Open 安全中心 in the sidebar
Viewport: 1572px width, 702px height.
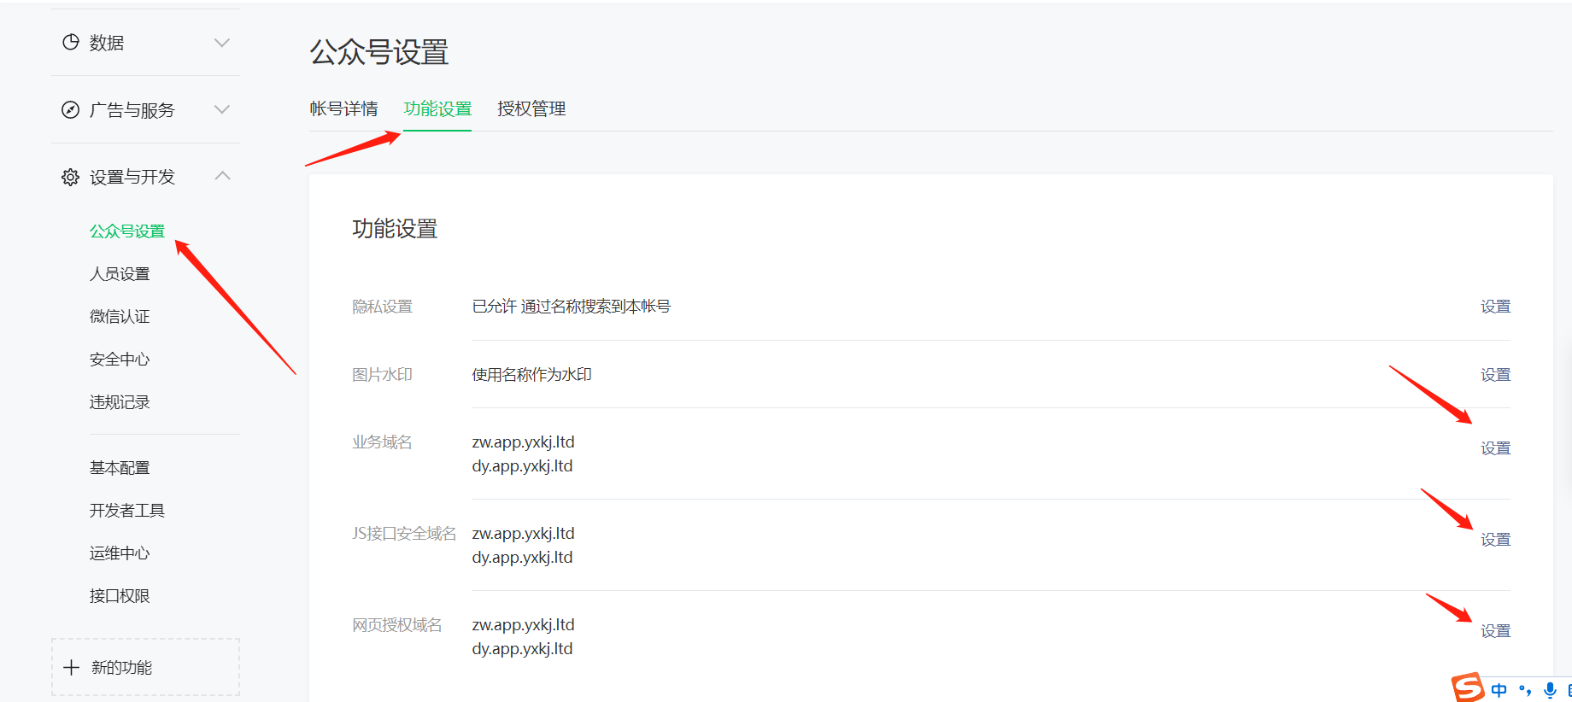[120, 359]
